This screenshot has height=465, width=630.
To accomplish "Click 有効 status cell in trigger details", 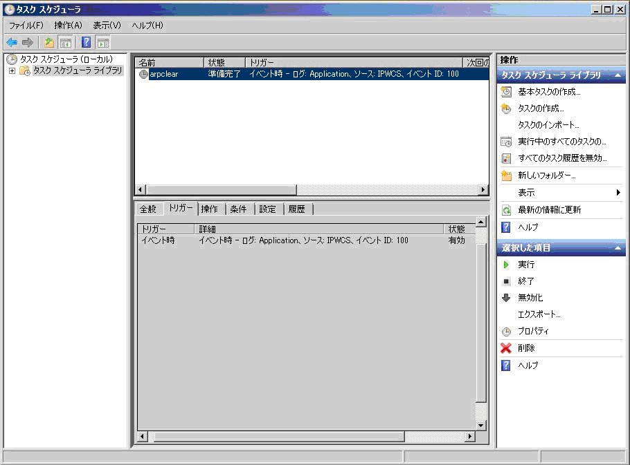I will 456,240.
